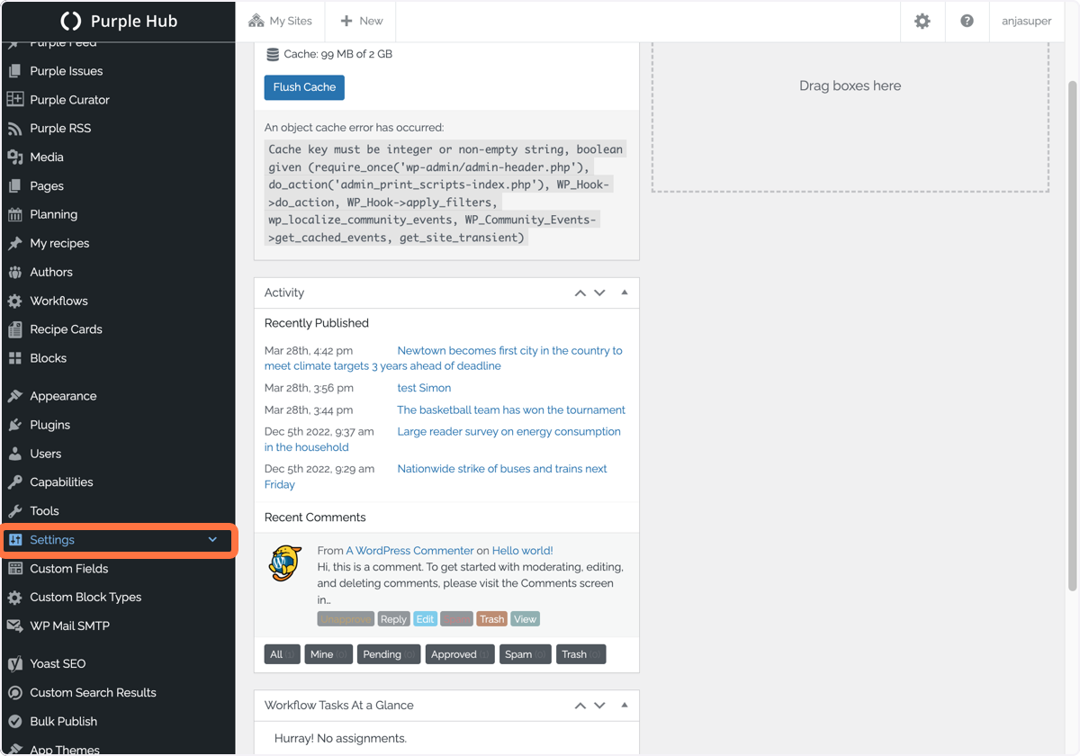Image resolution: width=1080 pixels, height=756 pixels.
Task: Click the brown Trash comment button
Action: [x=491, y=619]
